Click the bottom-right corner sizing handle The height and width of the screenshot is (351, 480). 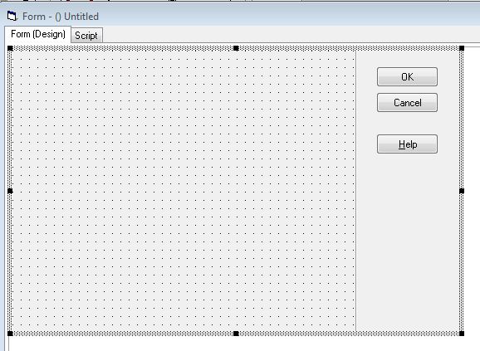[x=462, y=334]
